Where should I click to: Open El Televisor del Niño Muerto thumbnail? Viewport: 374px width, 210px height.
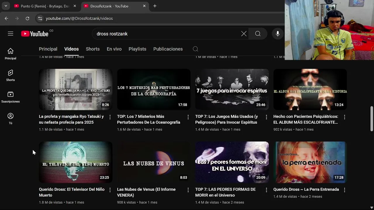pyautogui.click(x=76, y=162)
